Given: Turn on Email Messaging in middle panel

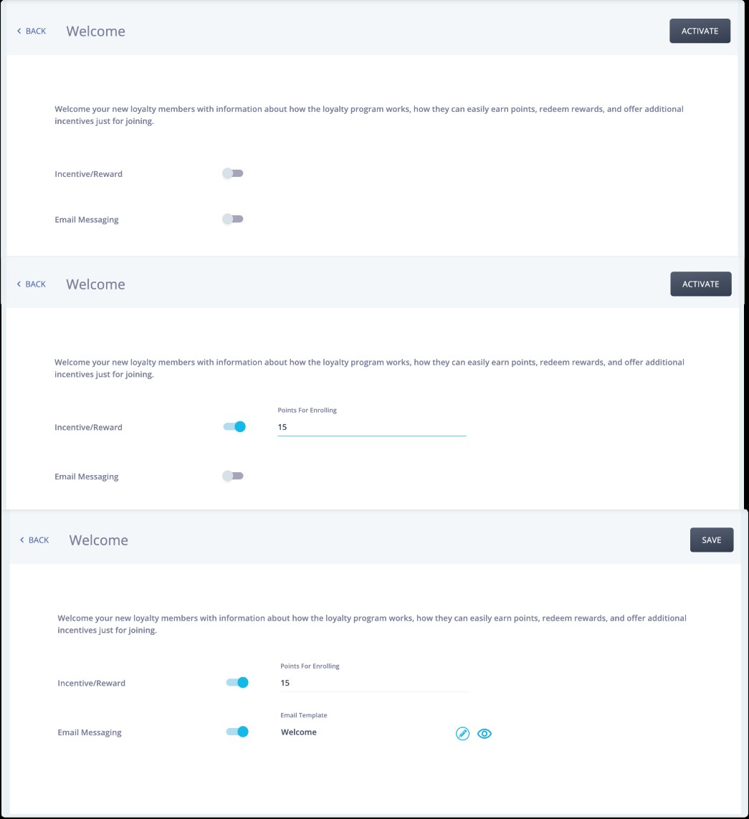Looking at the screenshot, I should click(232, 476).
